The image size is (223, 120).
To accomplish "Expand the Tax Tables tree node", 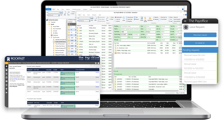I will (x=49, y=33).
